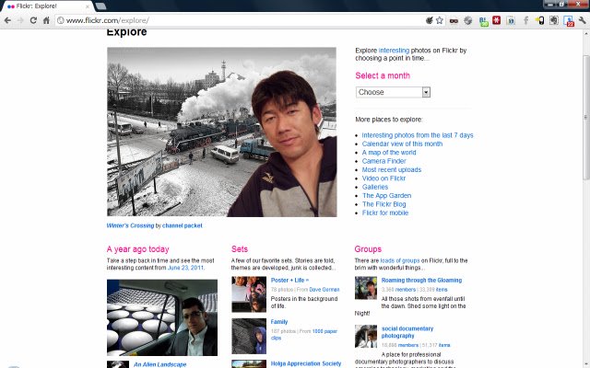
Task: Open Flickr for mobile link
Action: click(385, 213)
